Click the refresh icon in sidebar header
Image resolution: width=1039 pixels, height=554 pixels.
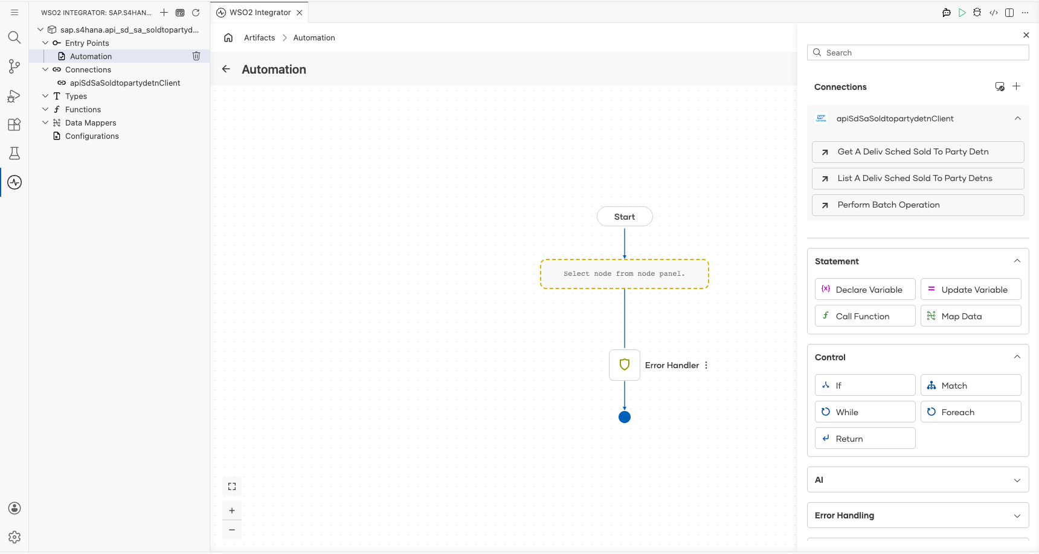[196, 12]
